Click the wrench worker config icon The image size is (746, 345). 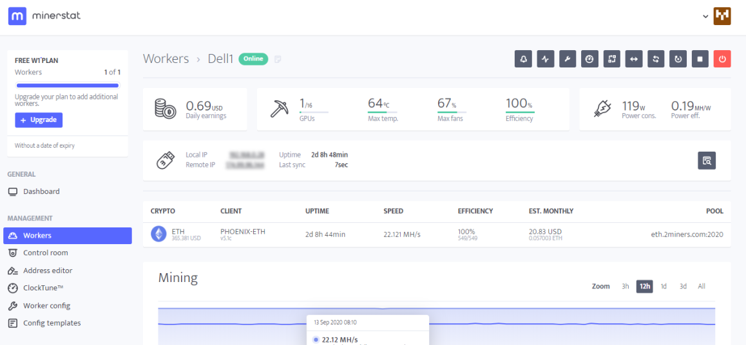568,59
